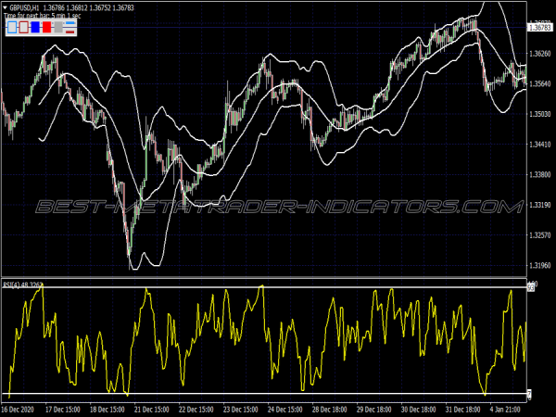Click the 29 Dec 18:00 time label

(374, 410)
